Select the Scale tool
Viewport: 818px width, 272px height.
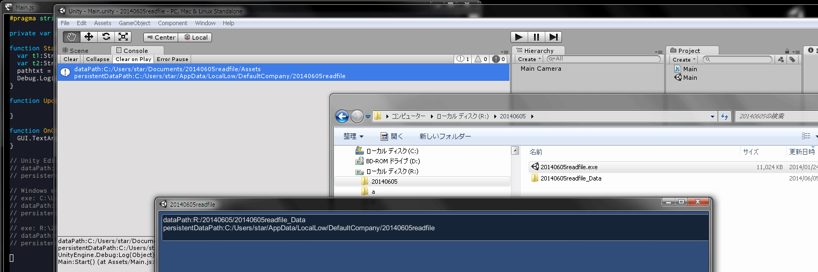coord(123,37)
